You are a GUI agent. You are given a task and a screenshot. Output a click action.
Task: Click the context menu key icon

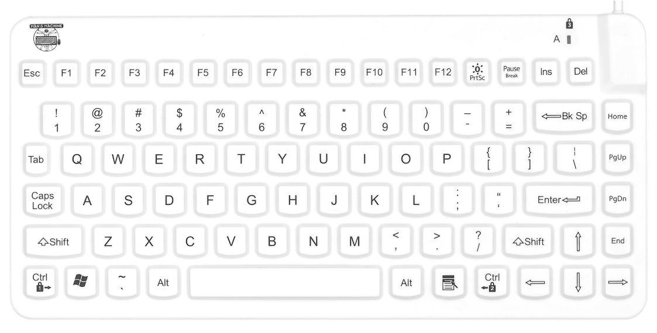449,282
